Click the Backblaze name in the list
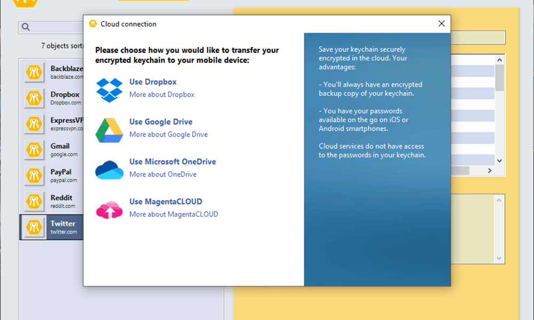Screen dimensions: 534x320 [x=67, y=69]
